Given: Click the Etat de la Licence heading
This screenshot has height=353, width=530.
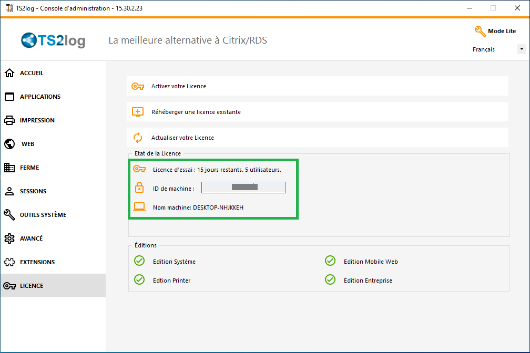Looking at the screenshot, I should 158,153.
